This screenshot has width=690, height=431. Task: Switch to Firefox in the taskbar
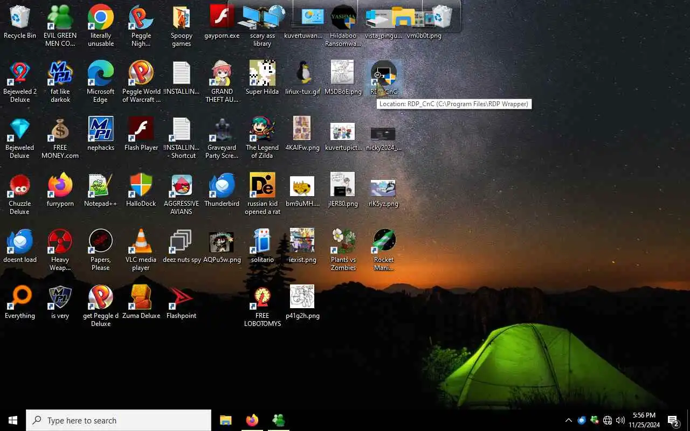(x=252, y=420)
